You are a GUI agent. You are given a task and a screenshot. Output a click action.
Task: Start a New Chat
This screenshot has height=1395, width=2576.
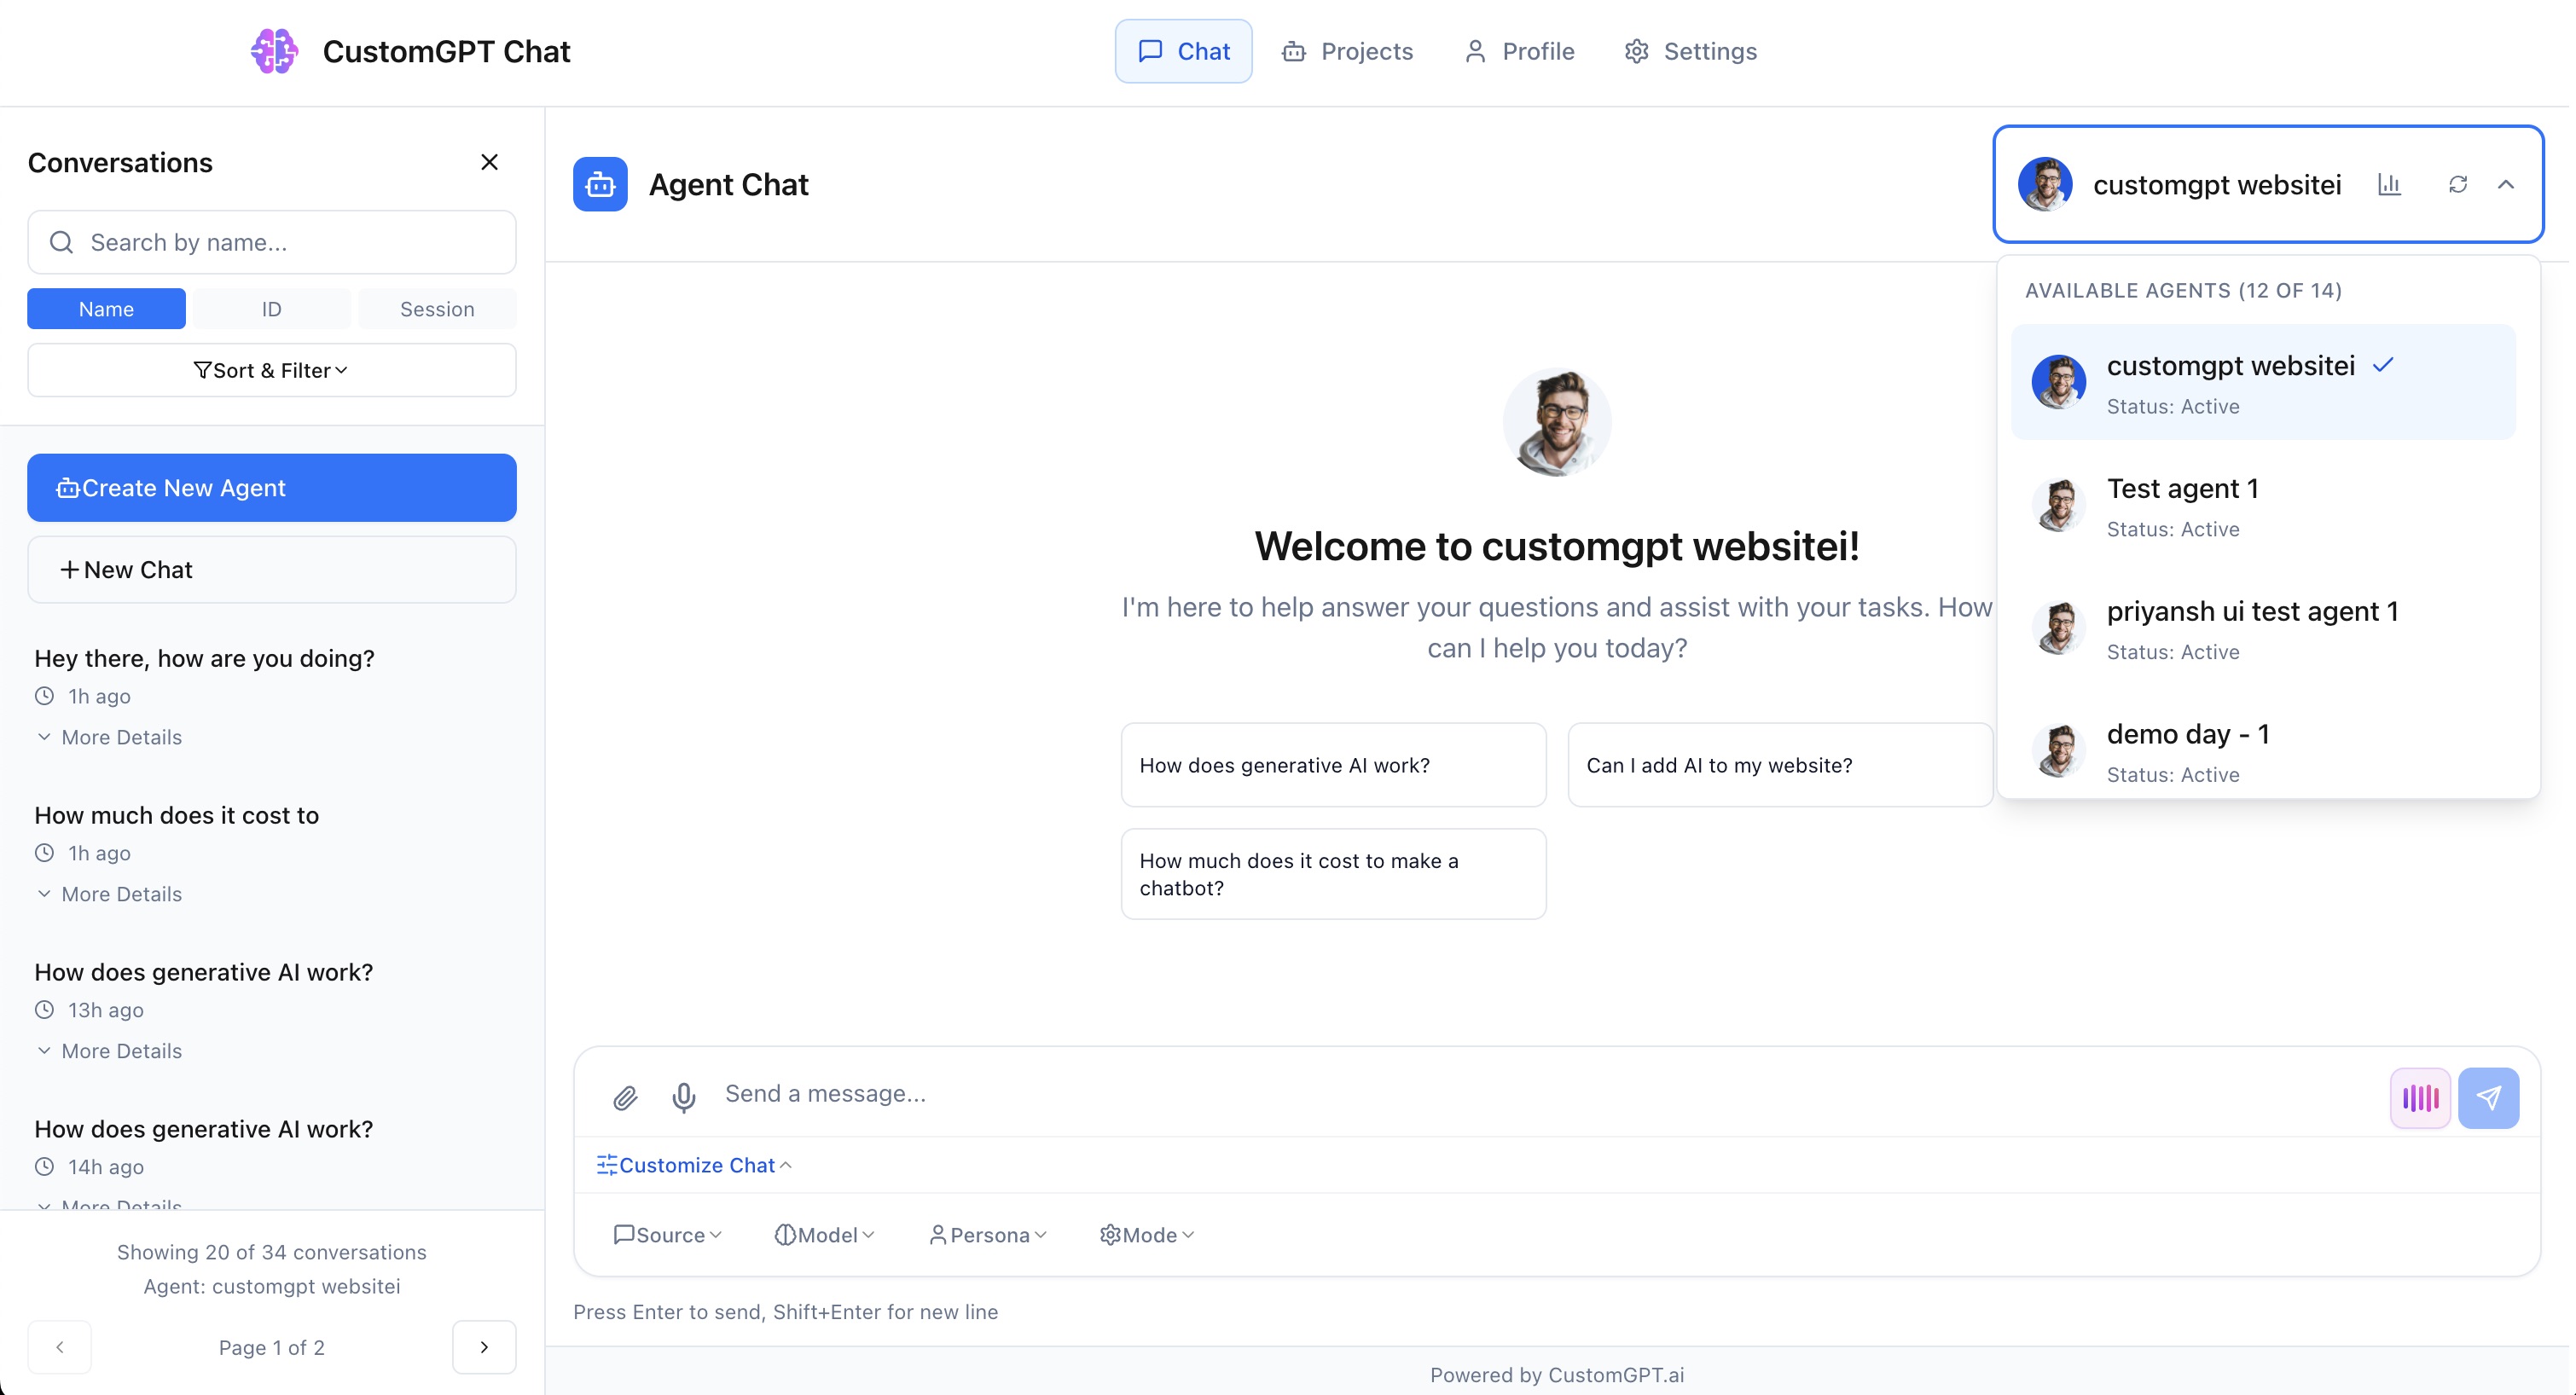[271, 570]
